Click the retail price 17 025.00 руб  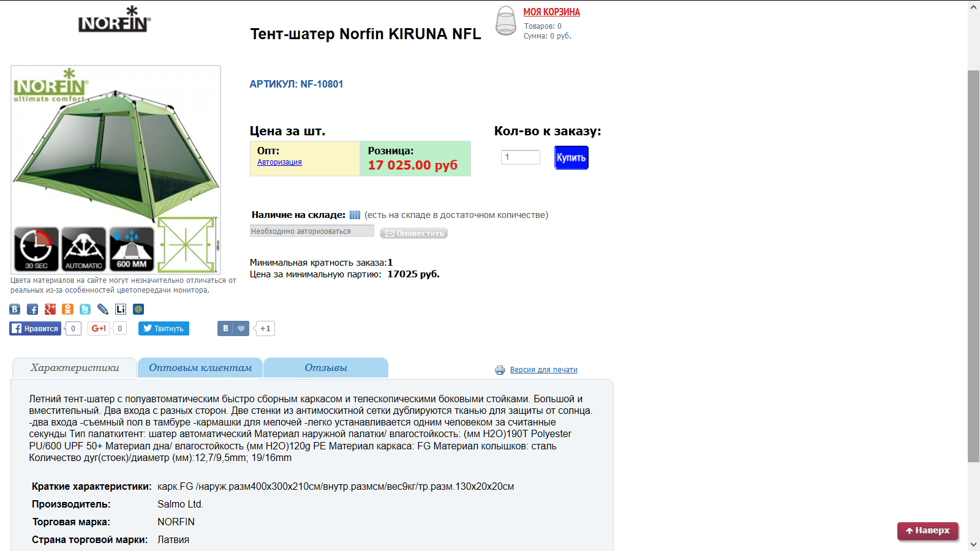pos(413,165)
